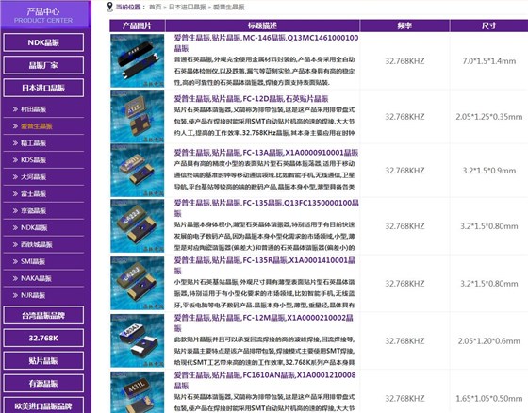528x413 pixels.
Task: Open the FC-13A晶振 X1A0000910001 title link
Action: point(266,153)
